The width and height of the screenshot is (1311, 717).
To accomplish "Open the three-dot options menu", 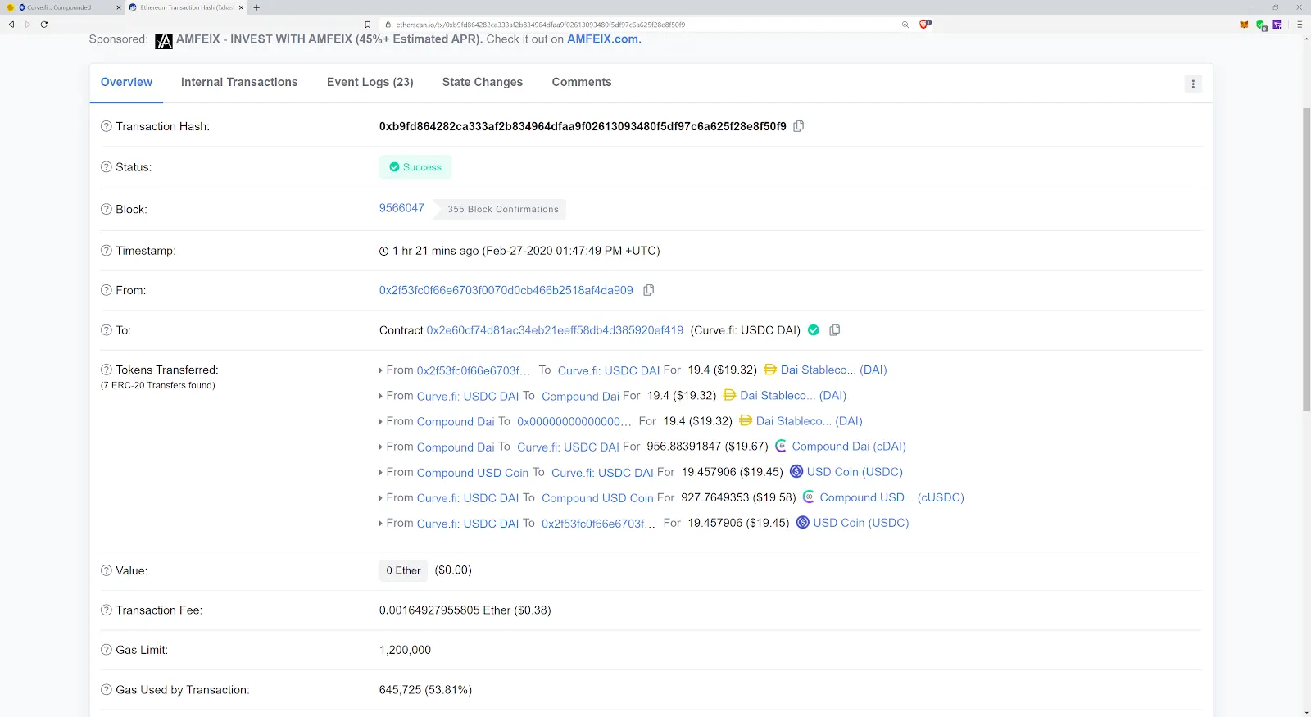I will coord(1193,84).
